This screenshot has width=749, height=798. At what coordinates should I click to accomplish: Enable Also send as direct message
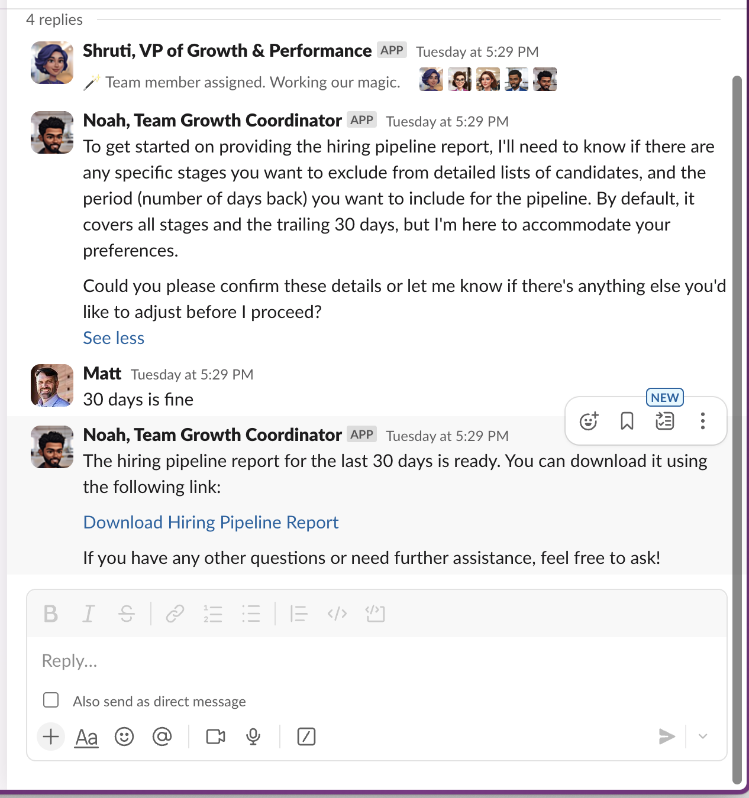[x=51, y=700]
